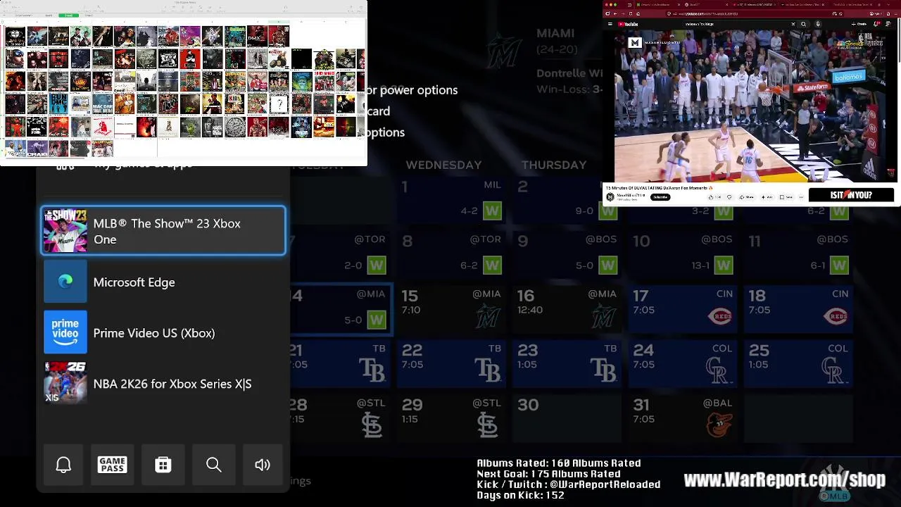Select day 18 game versus CIN
901x507 pixels.
798,309
